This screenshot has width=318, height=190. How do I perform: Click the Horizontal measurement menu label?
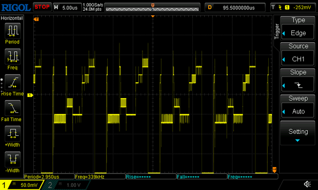[12, 18]
